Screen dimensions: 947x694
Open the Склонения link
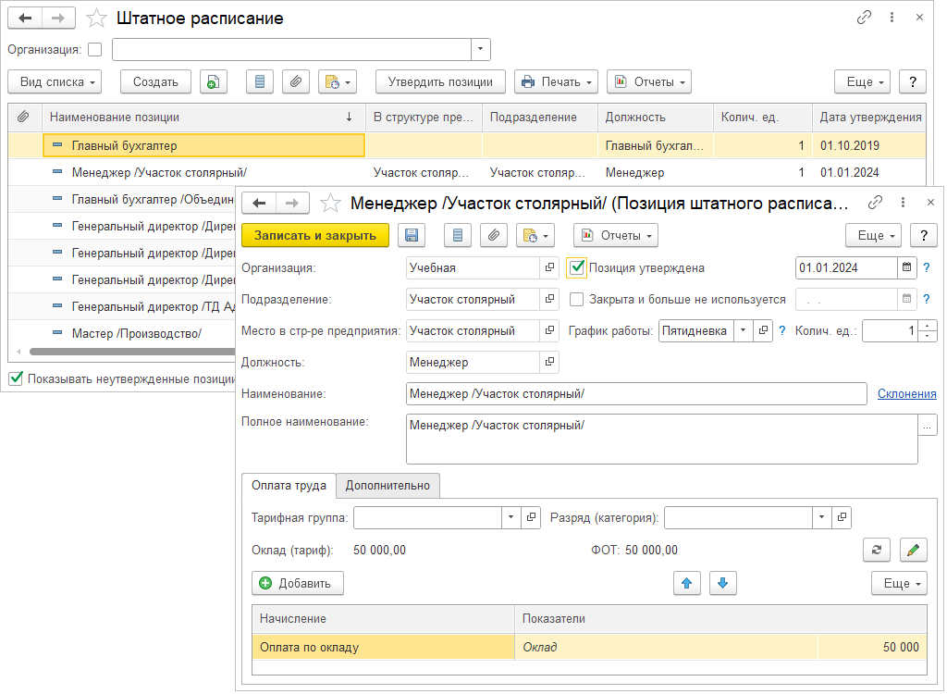coord(906,393)
